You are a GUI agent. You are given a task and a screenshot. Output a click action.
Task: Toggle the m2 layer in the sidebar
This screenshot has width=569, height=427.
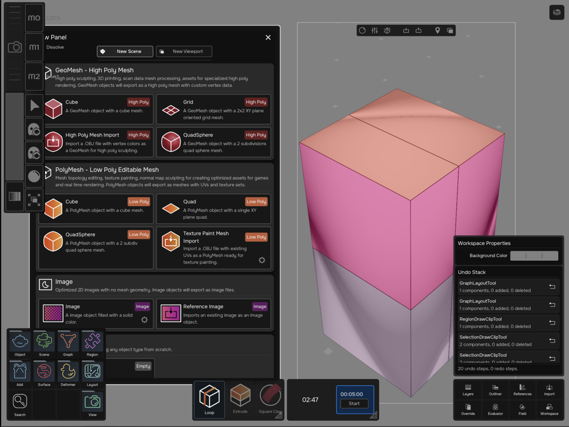tap(34, 76)
